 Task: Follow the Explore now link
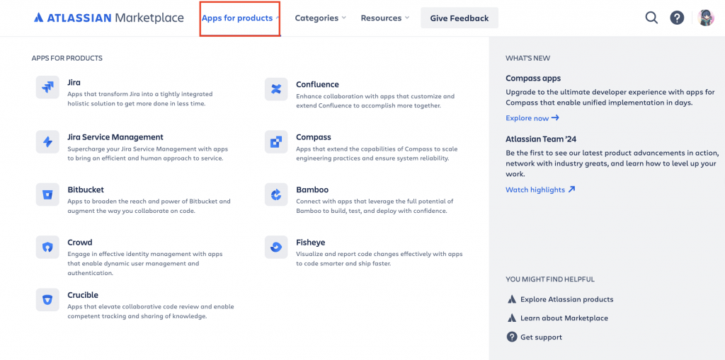click(532, 118)
